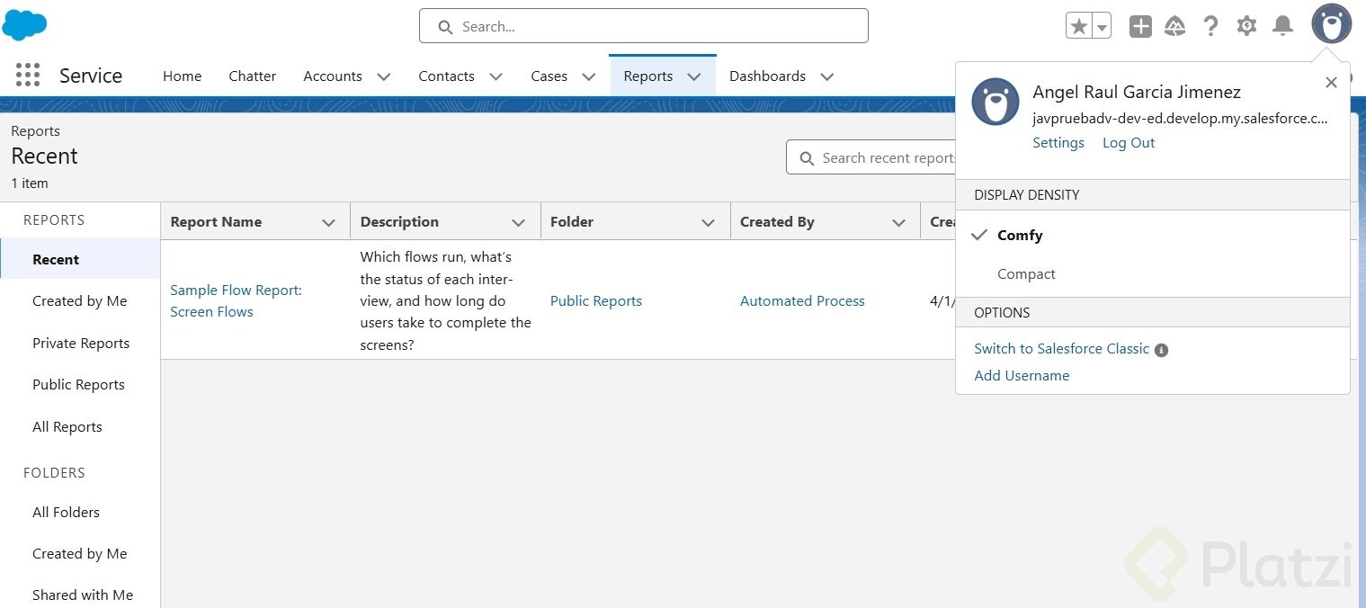Open the App Launcher grid icon

[x=28, y=76]
